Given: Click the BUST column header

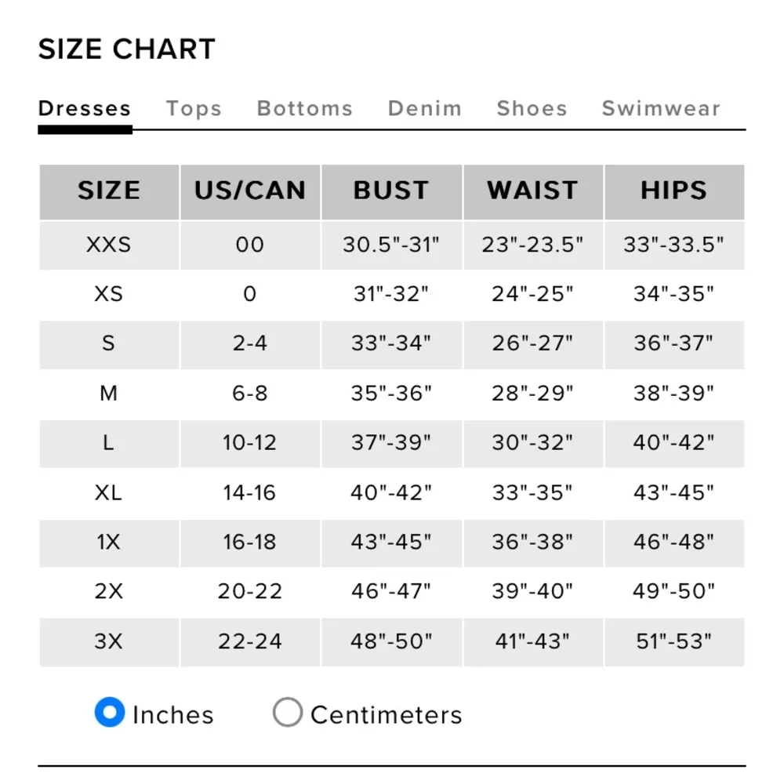Looking at the screenshot, I should pyautogui.click(x=391, y=191).
